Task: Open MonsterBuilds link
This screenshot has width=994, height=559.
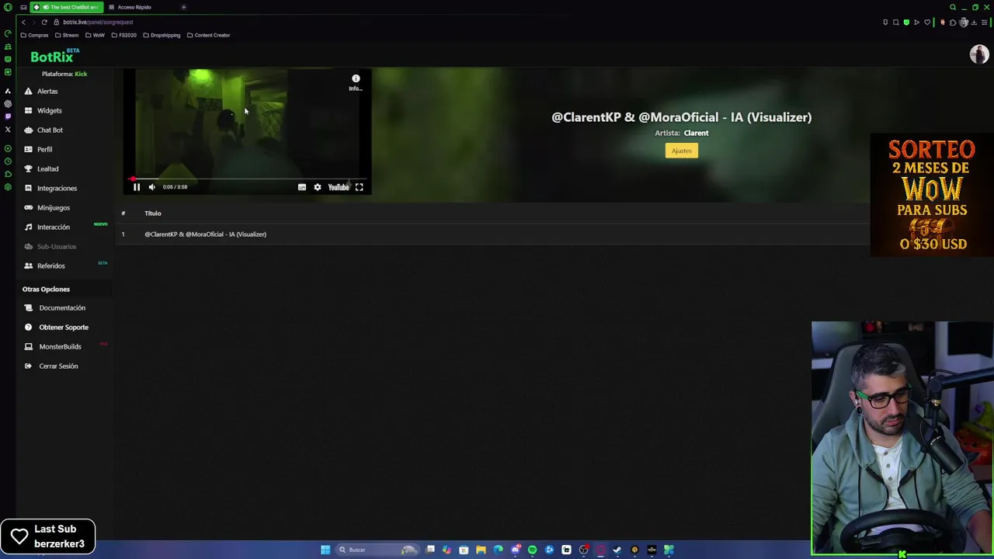Action: tap(60, 346)
